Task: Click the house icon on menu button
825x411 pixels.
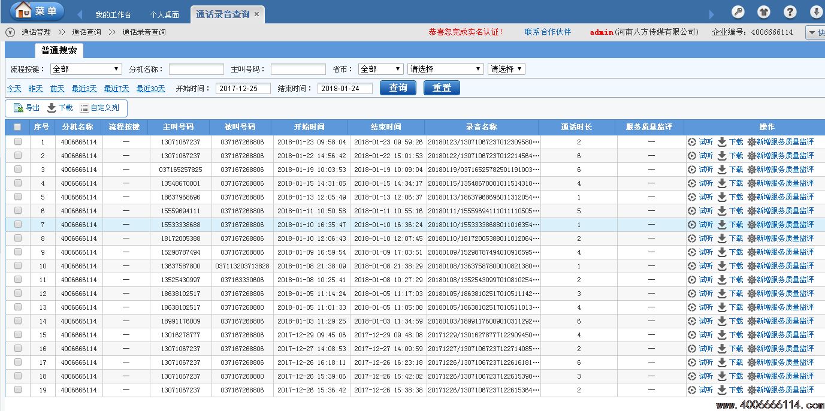Action: (23, 10)
